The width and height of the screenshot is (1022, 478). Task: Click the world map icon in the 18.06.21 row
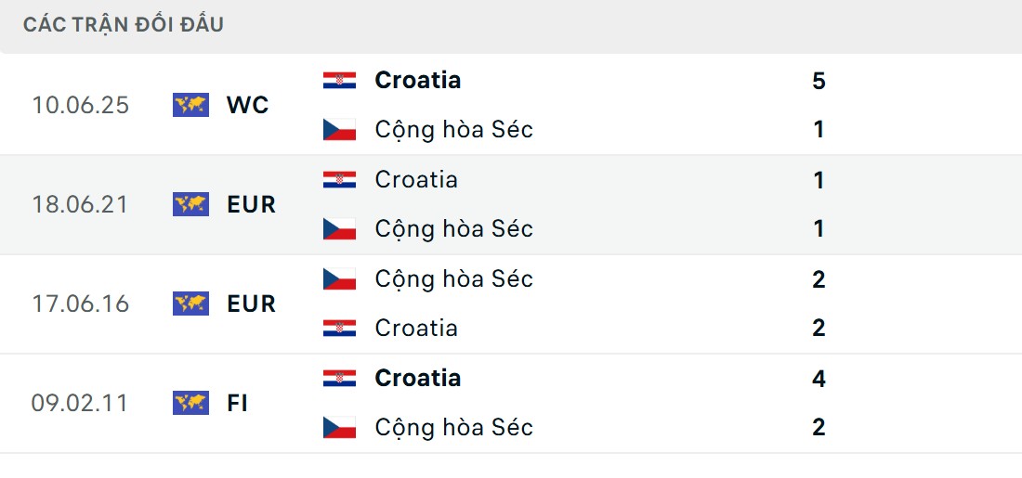(x=190, y=204)
